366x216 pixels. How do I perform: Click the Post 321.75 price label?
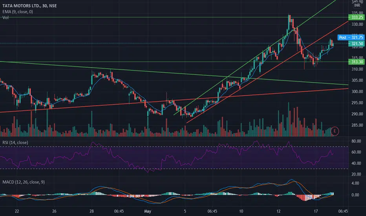point(351,37)
